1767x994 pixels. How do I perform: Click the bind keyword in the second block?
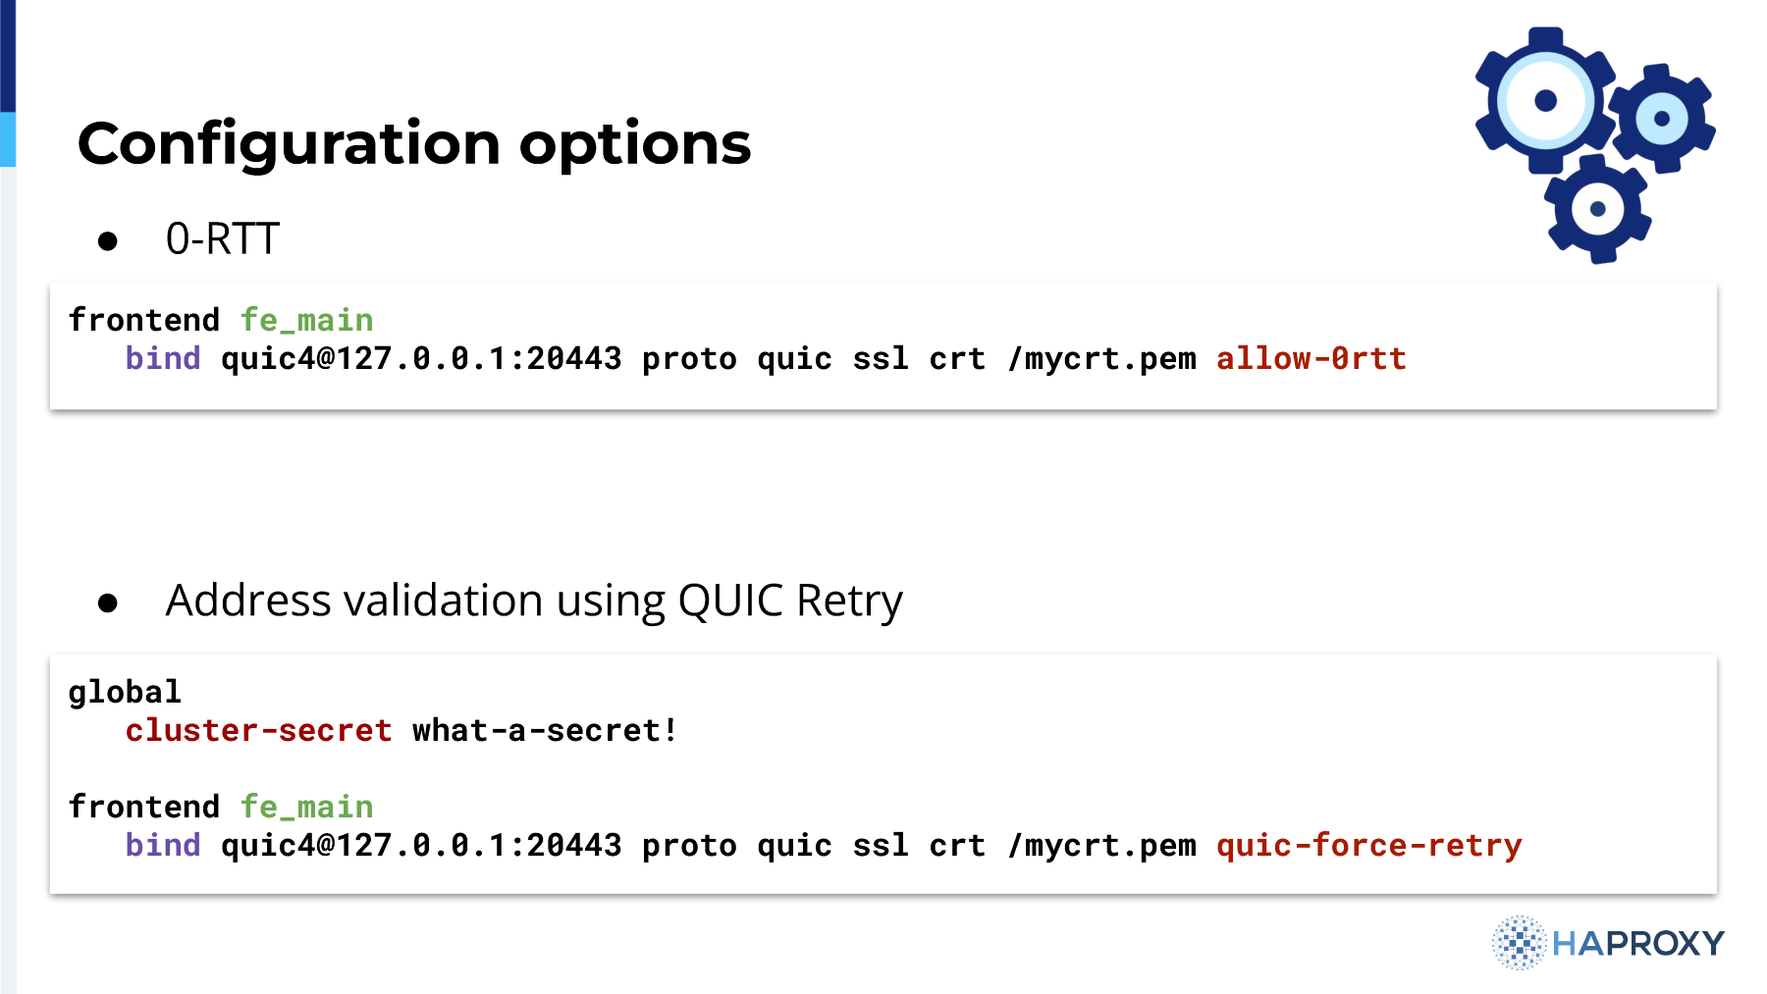coord(163,845)
